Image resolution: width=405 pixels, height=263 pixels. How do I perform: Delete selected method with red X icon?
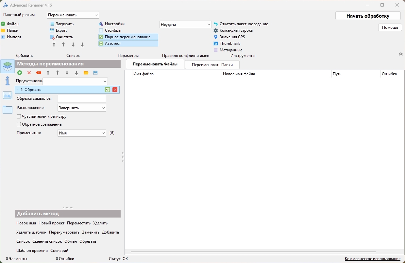(29, 73)
